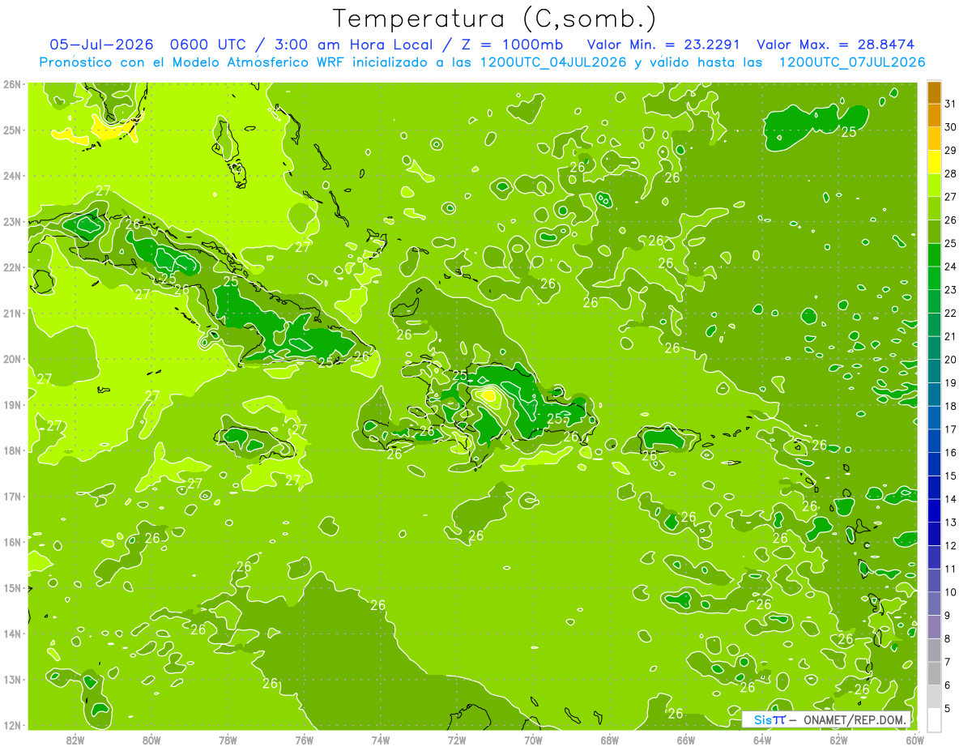Click legend value 5 on the color scale
972x751 pixels.
pyautogui.click(x=948, y=709)
